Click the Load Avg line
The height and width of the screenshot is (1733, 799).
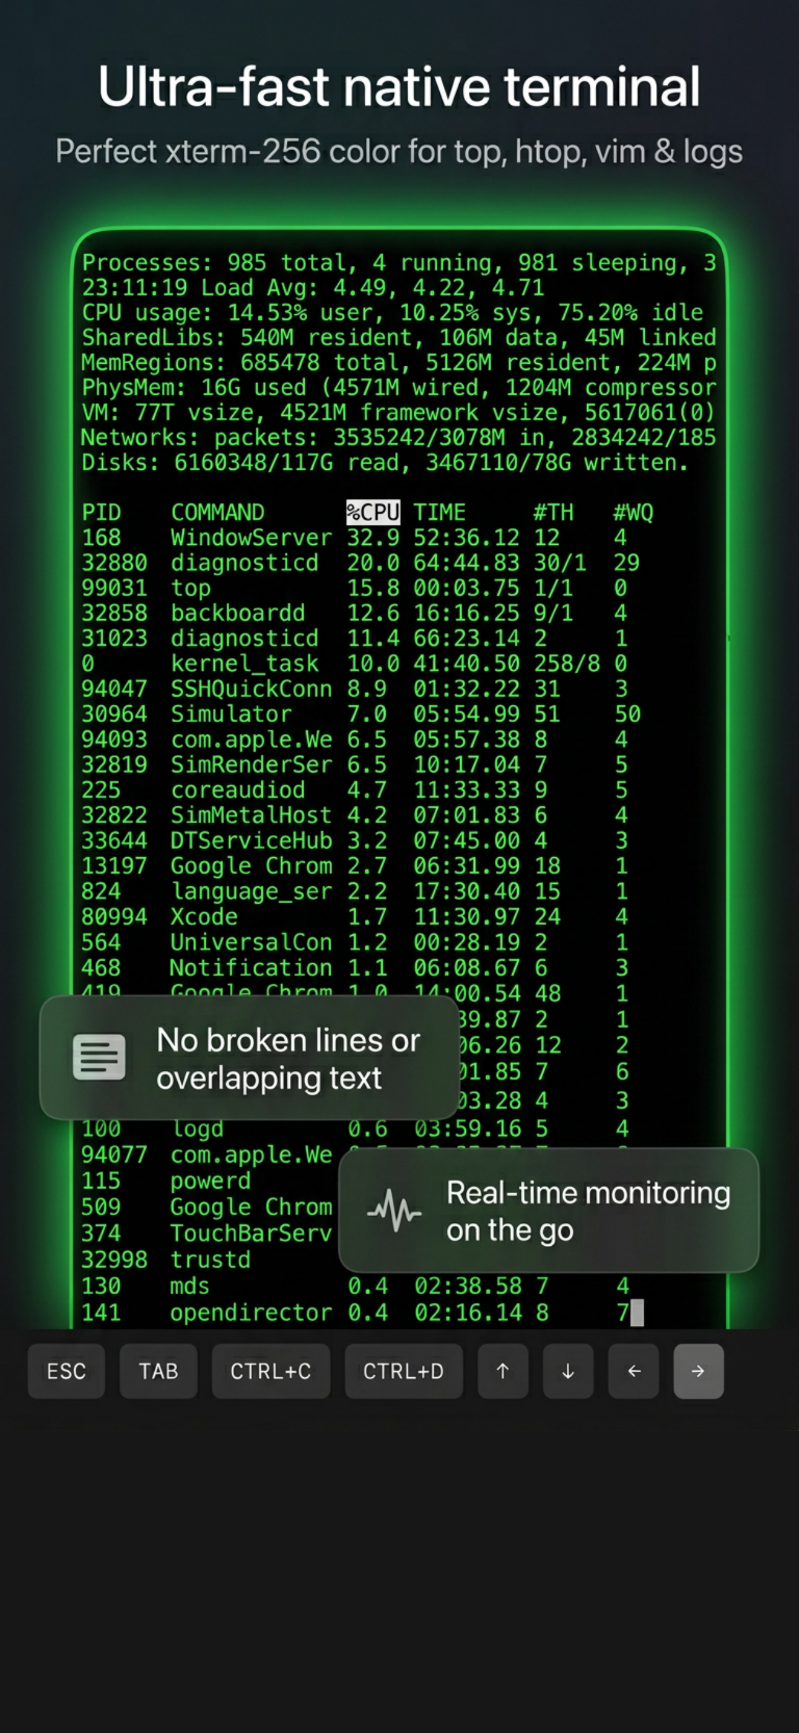point(313,288)
